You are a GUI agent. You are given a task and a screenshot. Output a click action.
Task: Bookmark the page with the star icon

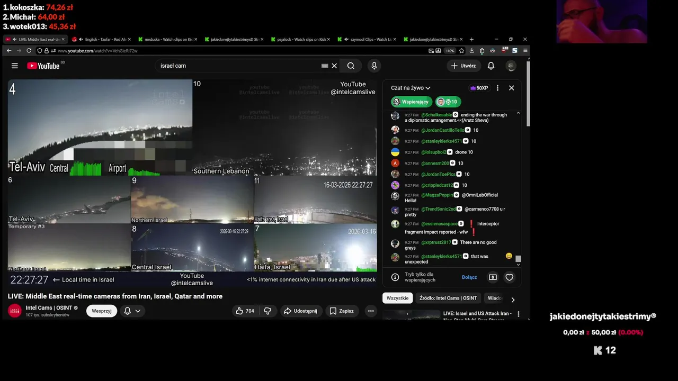click(x=462, y=51)
